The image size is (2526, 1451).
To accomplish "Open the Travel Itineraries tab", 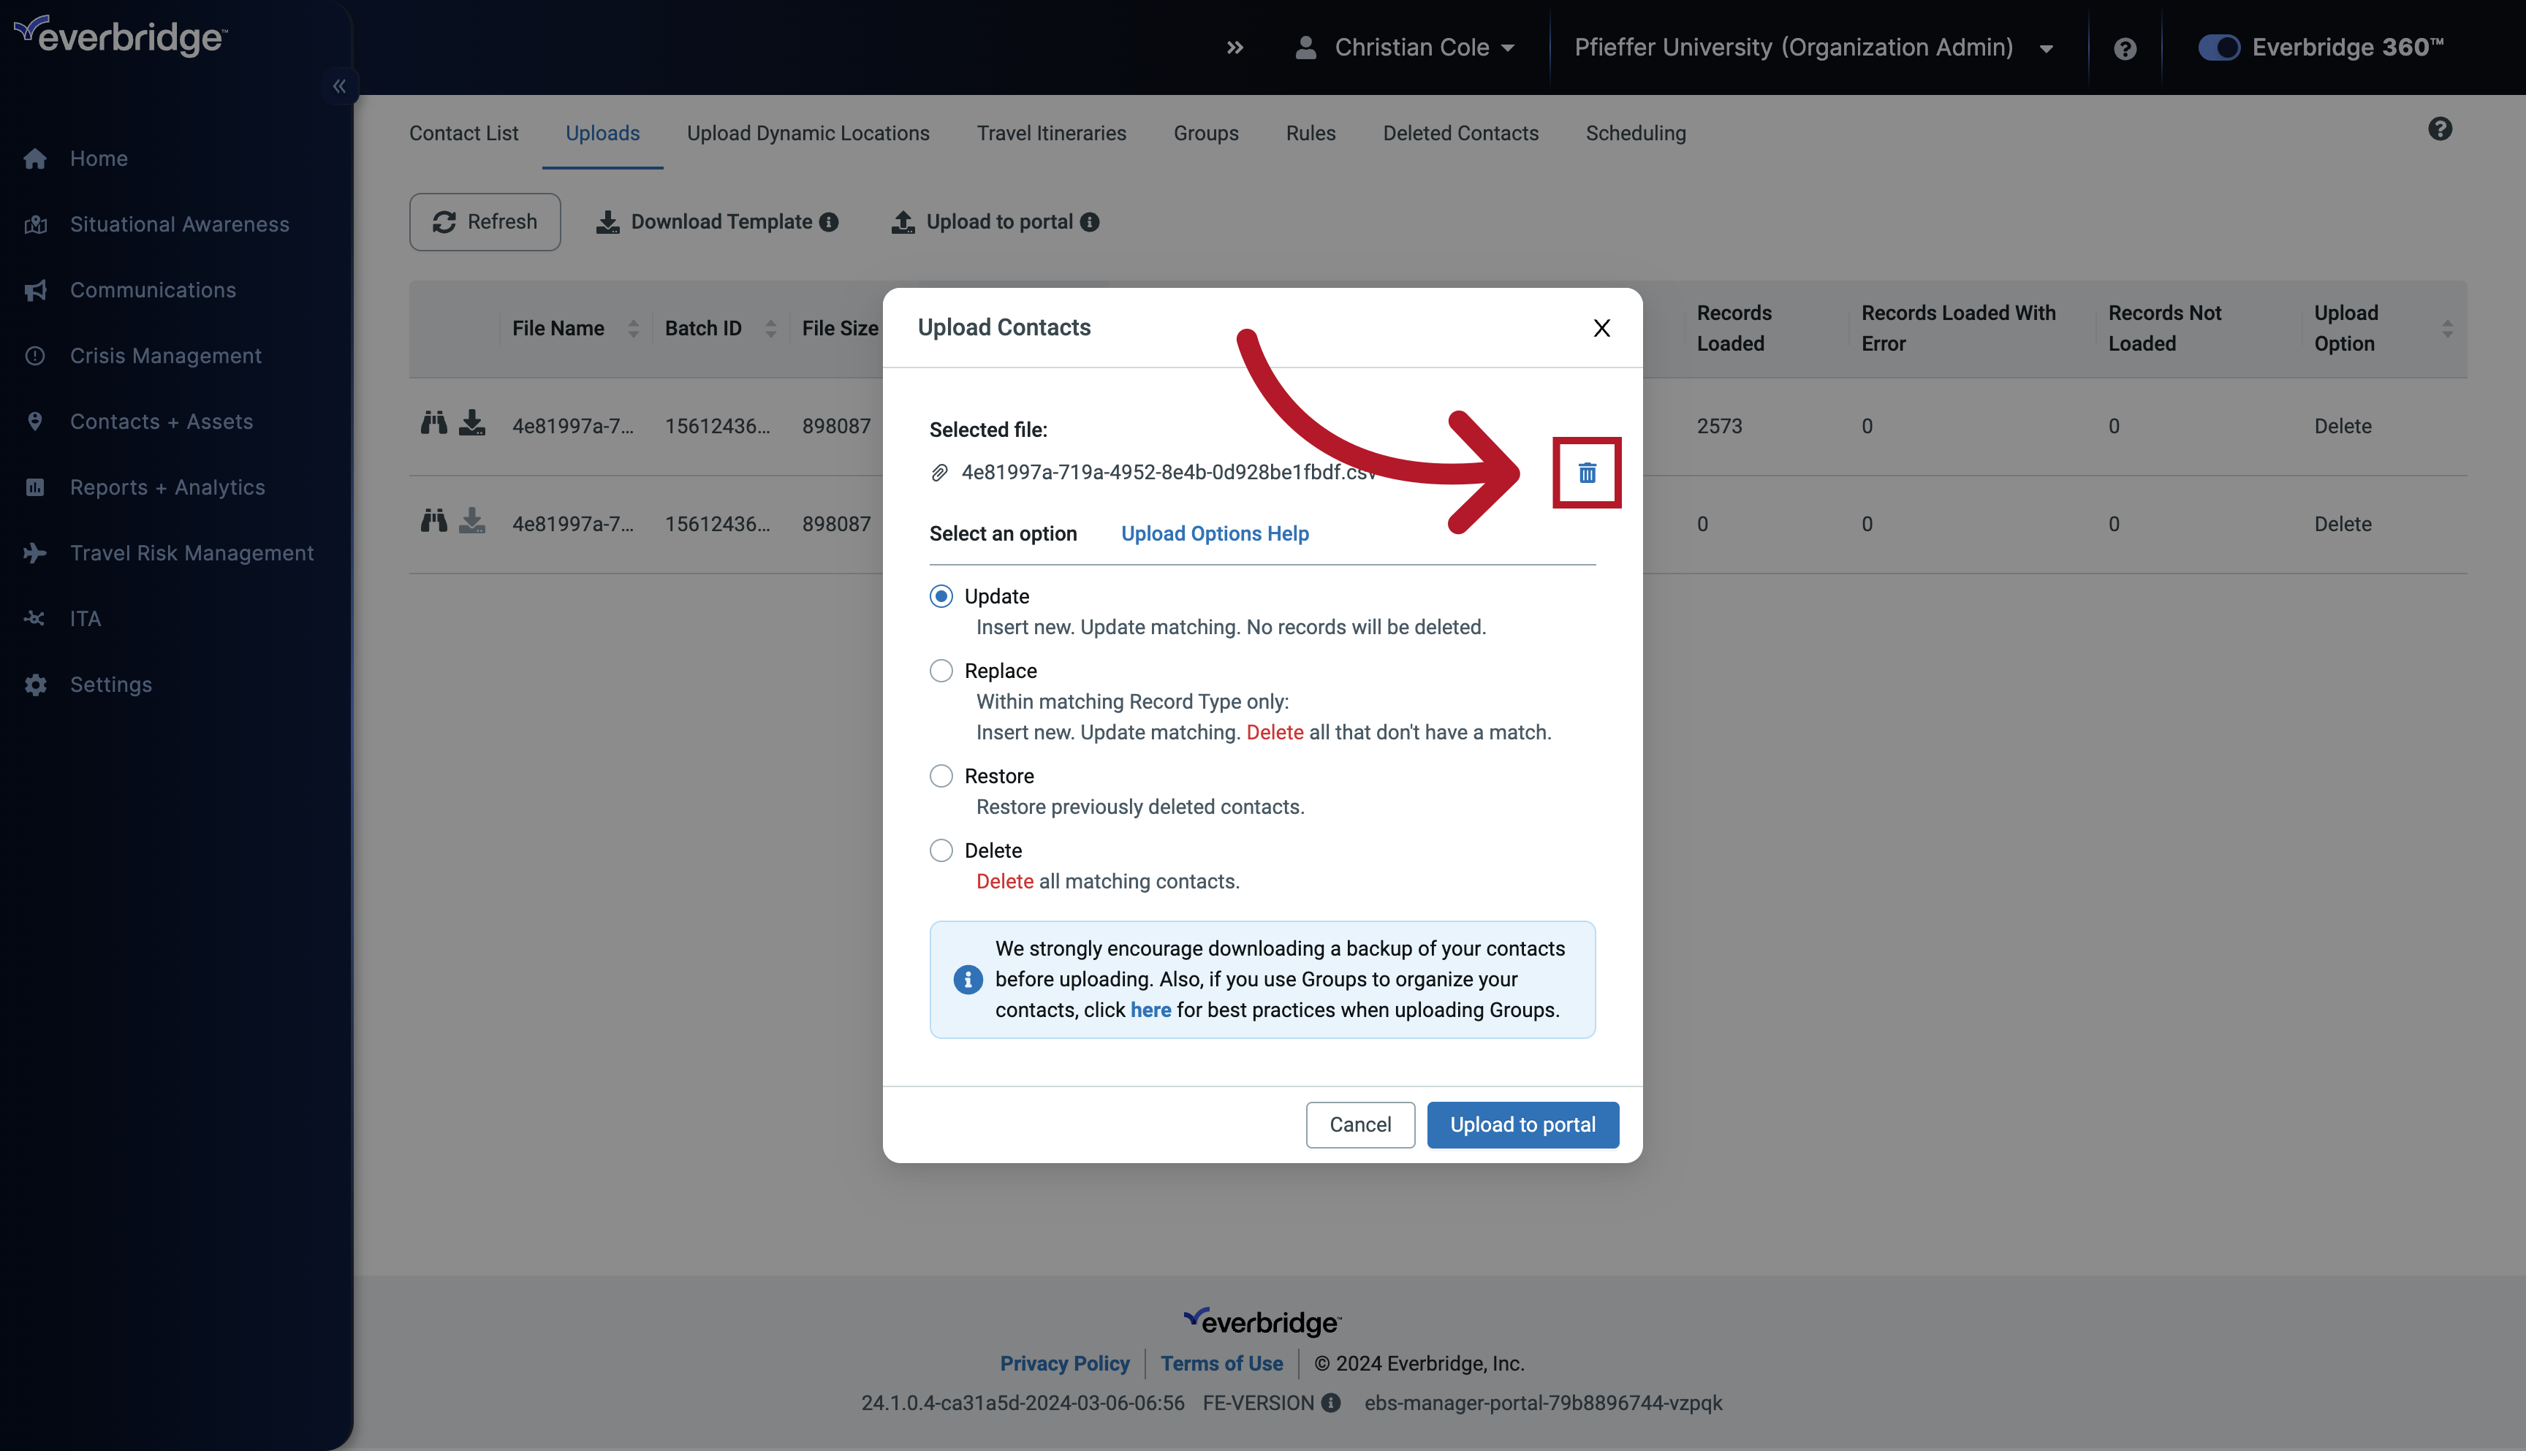I will point(1052,132).
